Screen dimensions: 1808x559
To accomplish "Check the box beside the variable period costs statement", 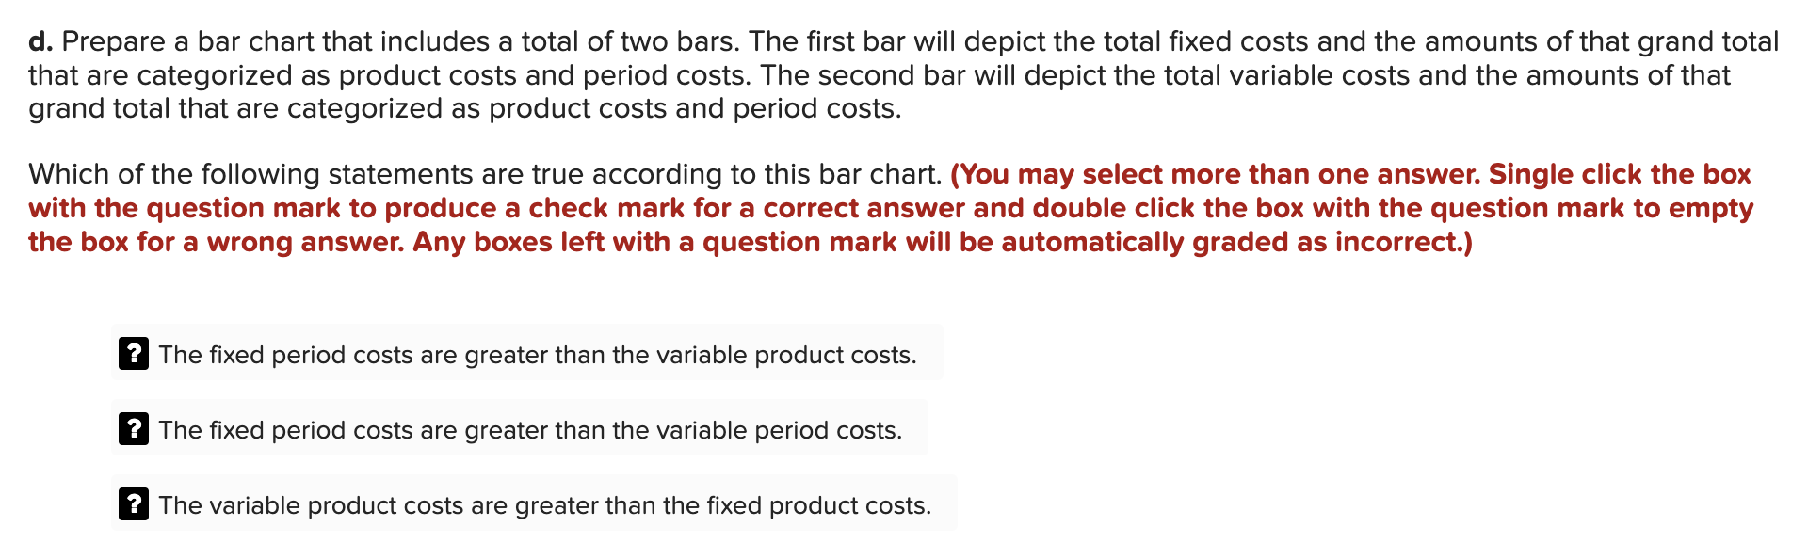I will (135, 430).
